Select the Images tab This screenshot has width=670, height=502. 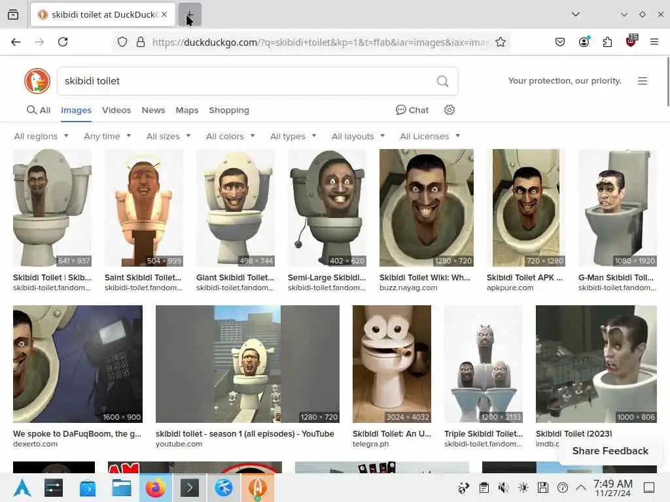pyautogui.click(x=76, y=110)
